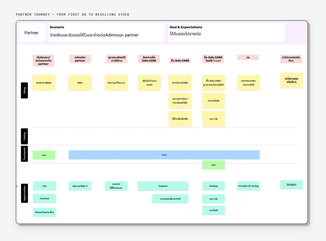Click the teal 'Sign up/Sign in' card
Screen dimensions: 326x241
80,186
